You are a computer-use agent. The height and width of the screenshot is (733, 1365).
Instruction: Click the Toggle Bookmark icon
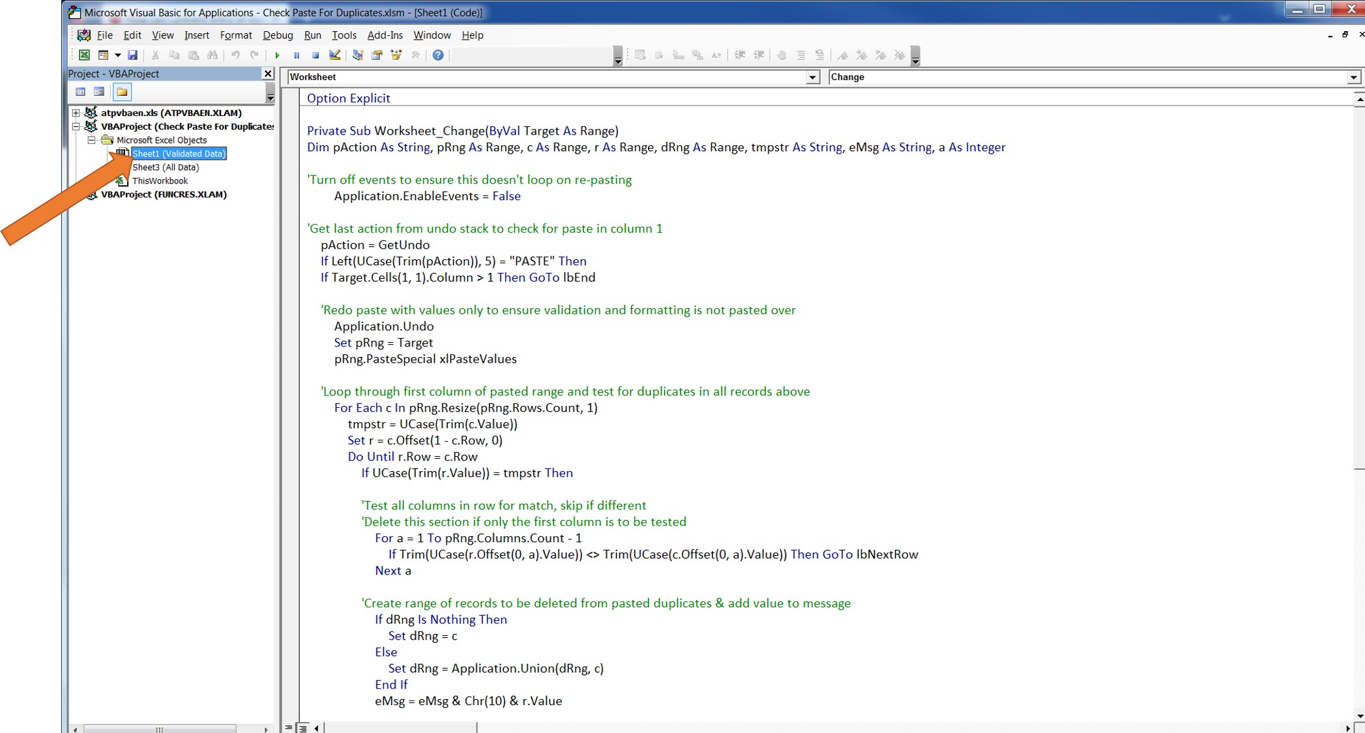pyautogui.click(x=843, y=55)
